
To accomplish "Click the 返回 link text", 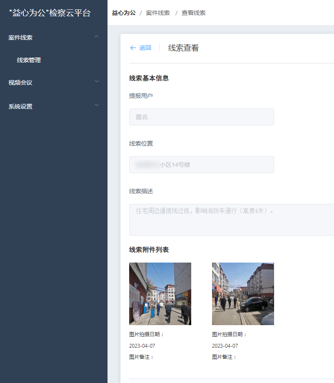I will [x=145, y=48].
